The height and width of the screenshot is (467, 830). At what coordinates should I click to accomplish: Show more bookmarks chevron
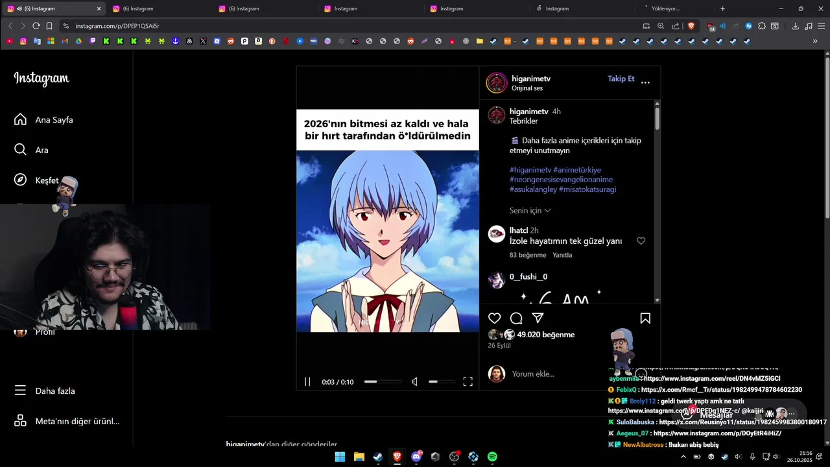pyautogui.click(x=815, y=41)
